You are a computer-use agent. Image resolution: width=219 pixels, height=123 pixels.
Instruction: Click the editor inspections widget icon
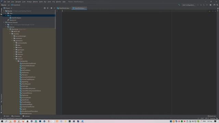tap(209, 11)
